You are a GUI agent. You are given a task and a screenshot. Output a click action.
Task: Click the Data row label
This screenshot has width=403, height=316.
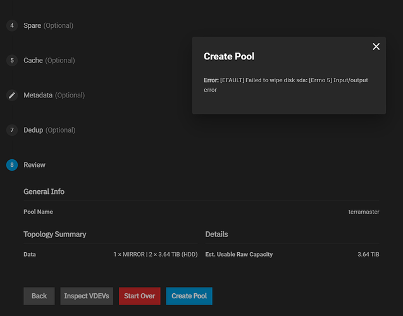30,255
